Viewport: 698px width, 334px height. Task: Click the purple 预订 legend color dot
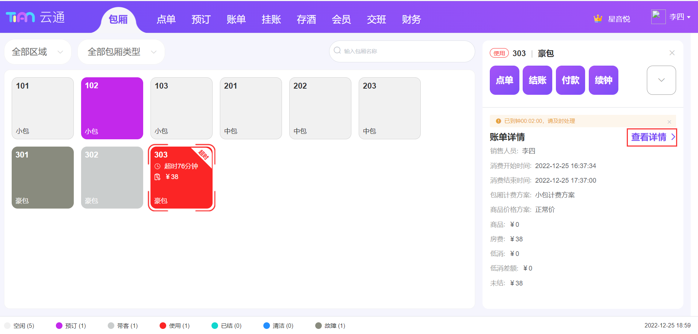point(59,326)
